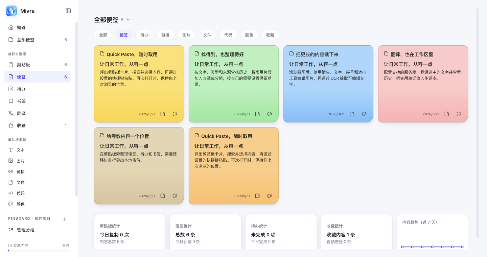Image resolution: width=487 pixels, height=257 pixels.
Task: Click the main page vertical scrollbar
Action: 478,123
